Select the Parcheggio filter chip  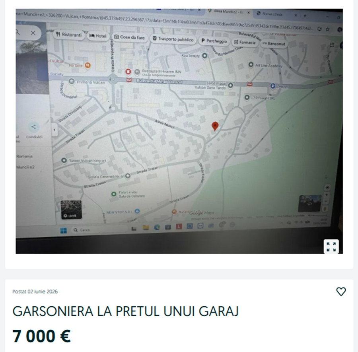click(214, 41)
